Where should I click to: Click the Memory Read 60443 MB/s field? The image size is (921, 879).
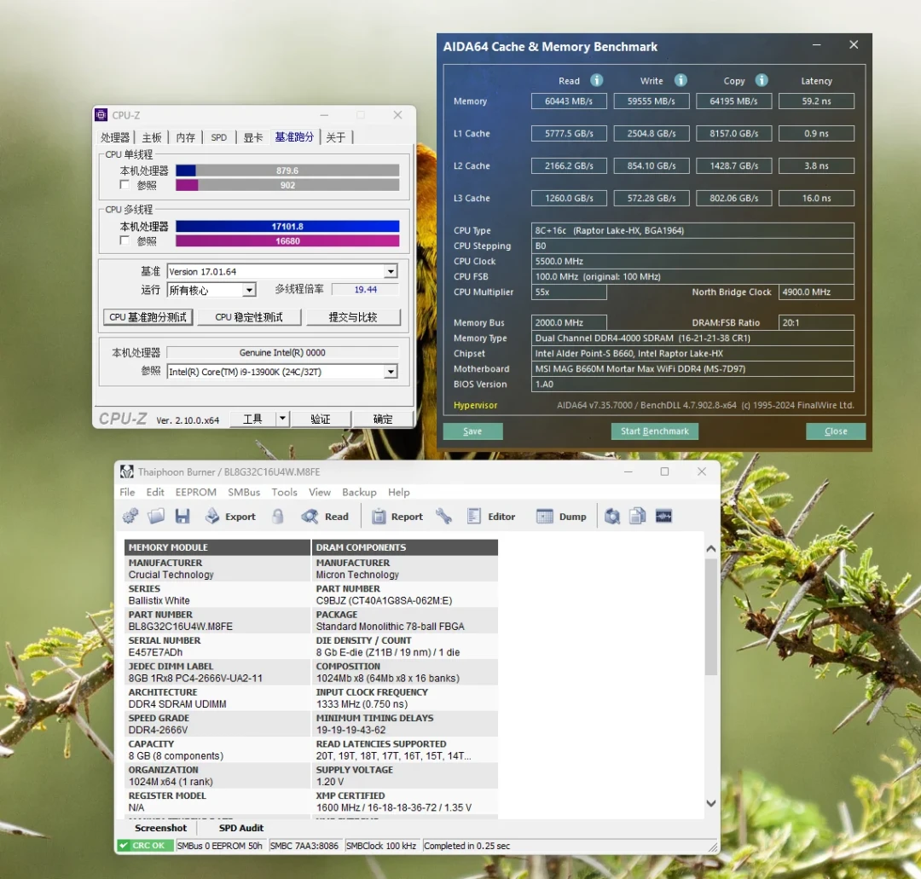coord(569,101)
